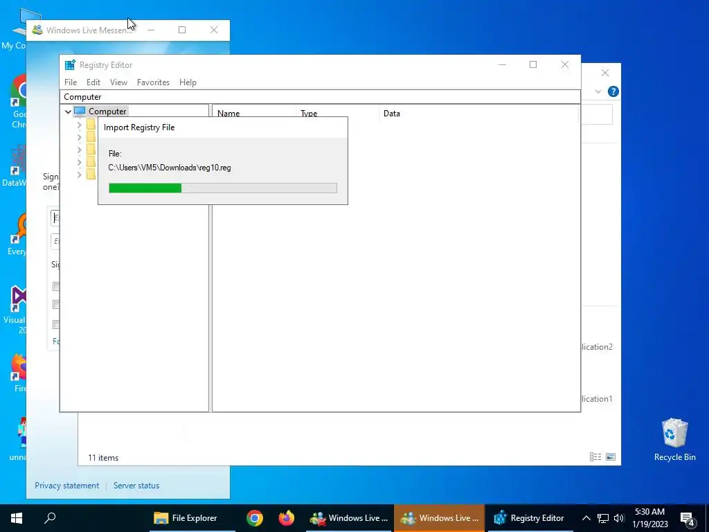Viewport: 709px width, 532px height.
Task: Open the View menu in Registry Editor
Action: pyautogui.click(x=118, y=82)
